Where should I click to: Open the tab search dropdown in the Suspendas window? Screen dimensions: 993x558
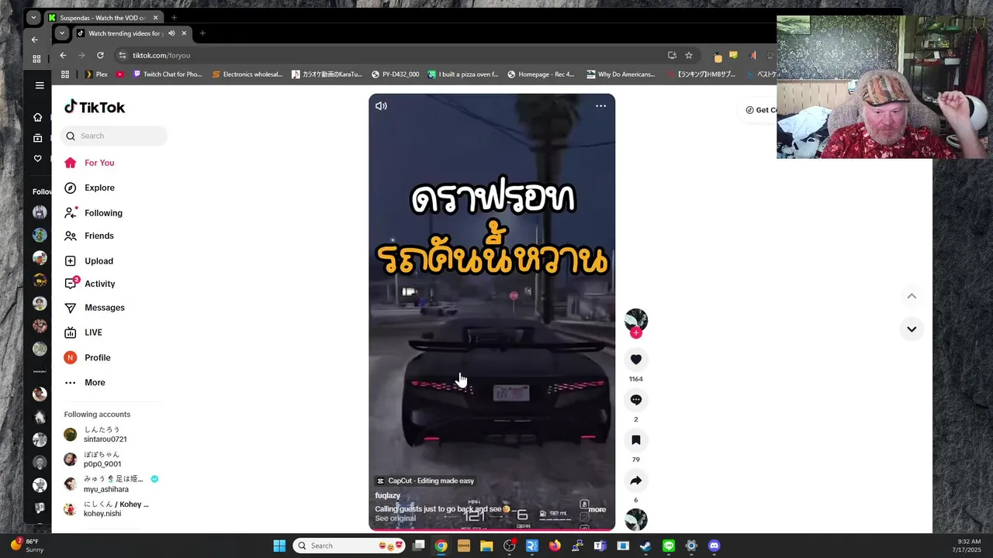33,17
